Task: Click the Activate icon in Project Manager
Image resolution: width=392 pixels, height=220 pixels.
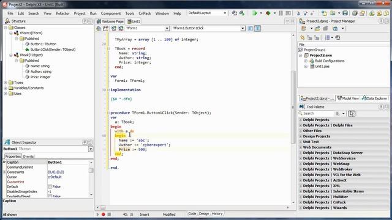Action: [x=304, y=29]
